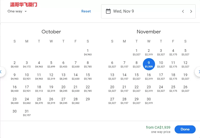
Task: Choose November 25 at $2,175
Action: pyautogui.click(x=173, y=88)
